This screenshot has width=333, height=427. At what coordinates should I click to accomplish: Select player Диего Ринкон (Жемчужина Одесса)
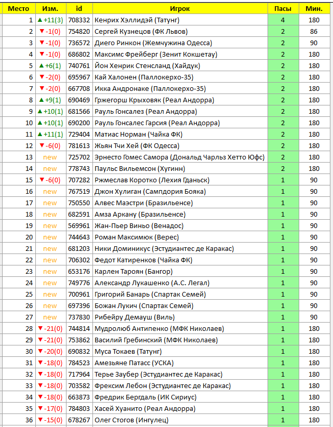point(153,43)
